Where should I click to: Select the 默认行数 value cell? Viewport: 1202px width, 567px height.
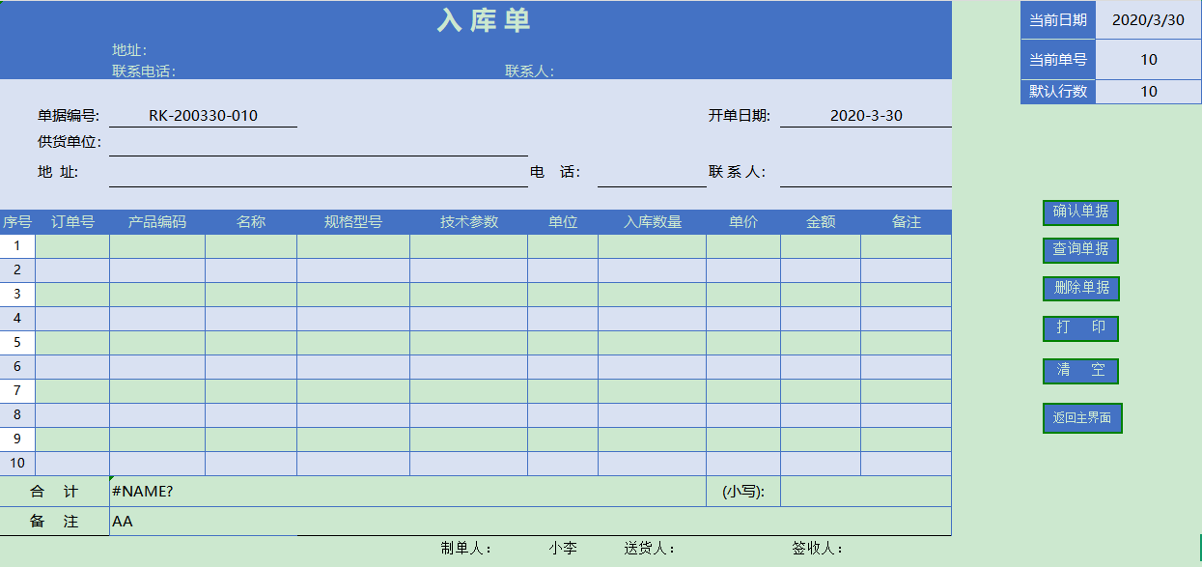pos(1148,92)
